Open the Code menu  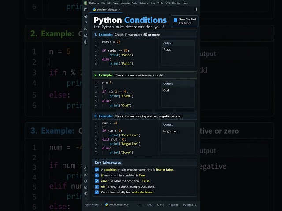[x=134, y=3]
